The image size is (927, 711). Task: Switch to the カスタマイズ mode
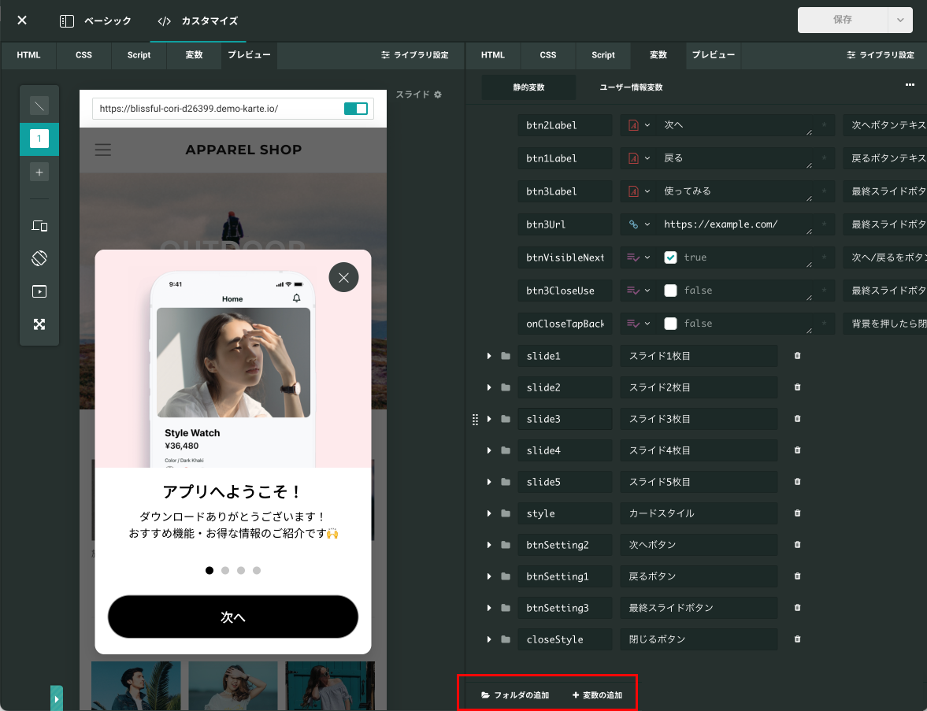(x=198, y=20)
